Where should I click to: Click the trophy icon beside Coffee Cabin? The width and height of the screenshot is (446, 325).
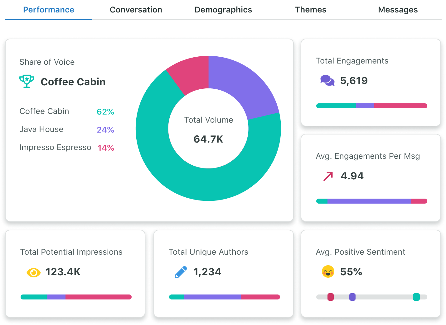click(x=27, y=81)
